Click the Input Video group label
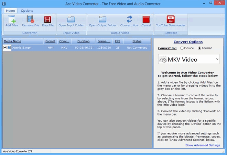Screen dimensions: 227x155 pos(71,33)
